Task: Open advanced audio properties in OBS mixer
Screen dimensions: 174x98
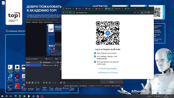Action: pos(61,83)
